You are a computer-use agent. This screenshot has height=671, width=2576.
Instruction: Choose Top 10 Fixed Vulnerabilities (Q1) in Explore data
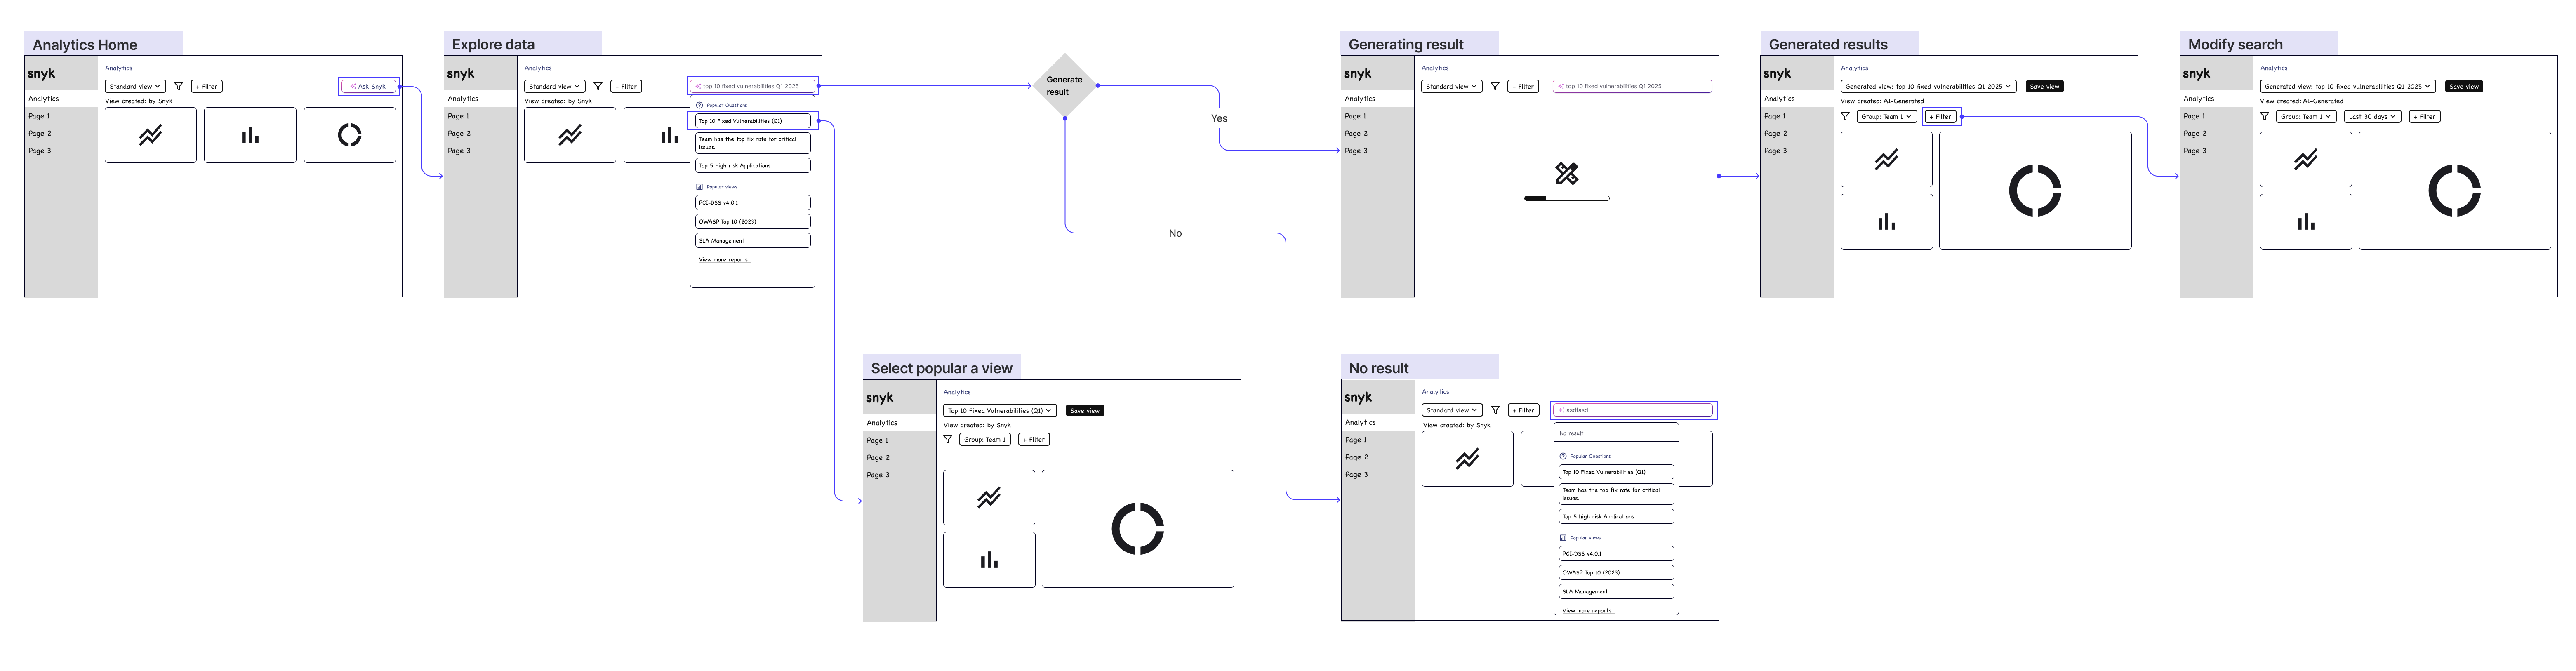[753, 121]
